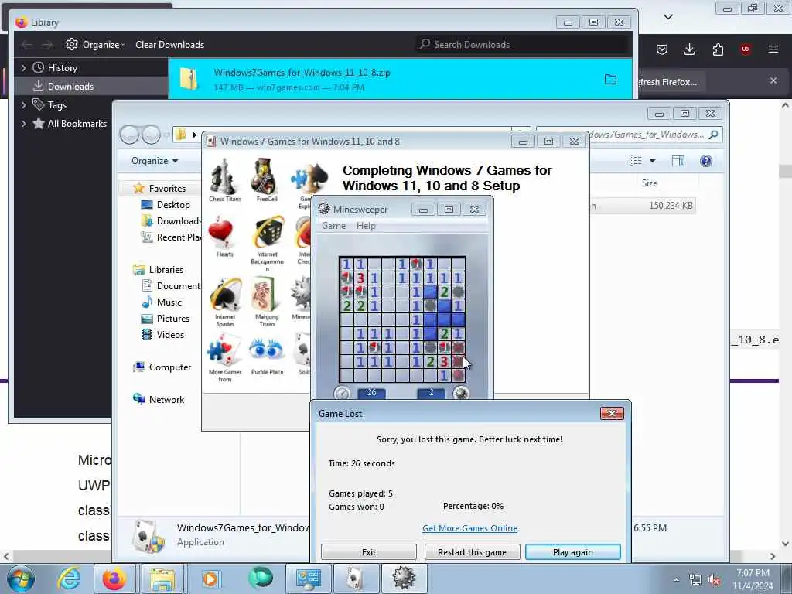Image resolution: width=792 pixels, height=594 pixels.
Task: Open Explorer Organize dropdown
Action: (155, 161)
